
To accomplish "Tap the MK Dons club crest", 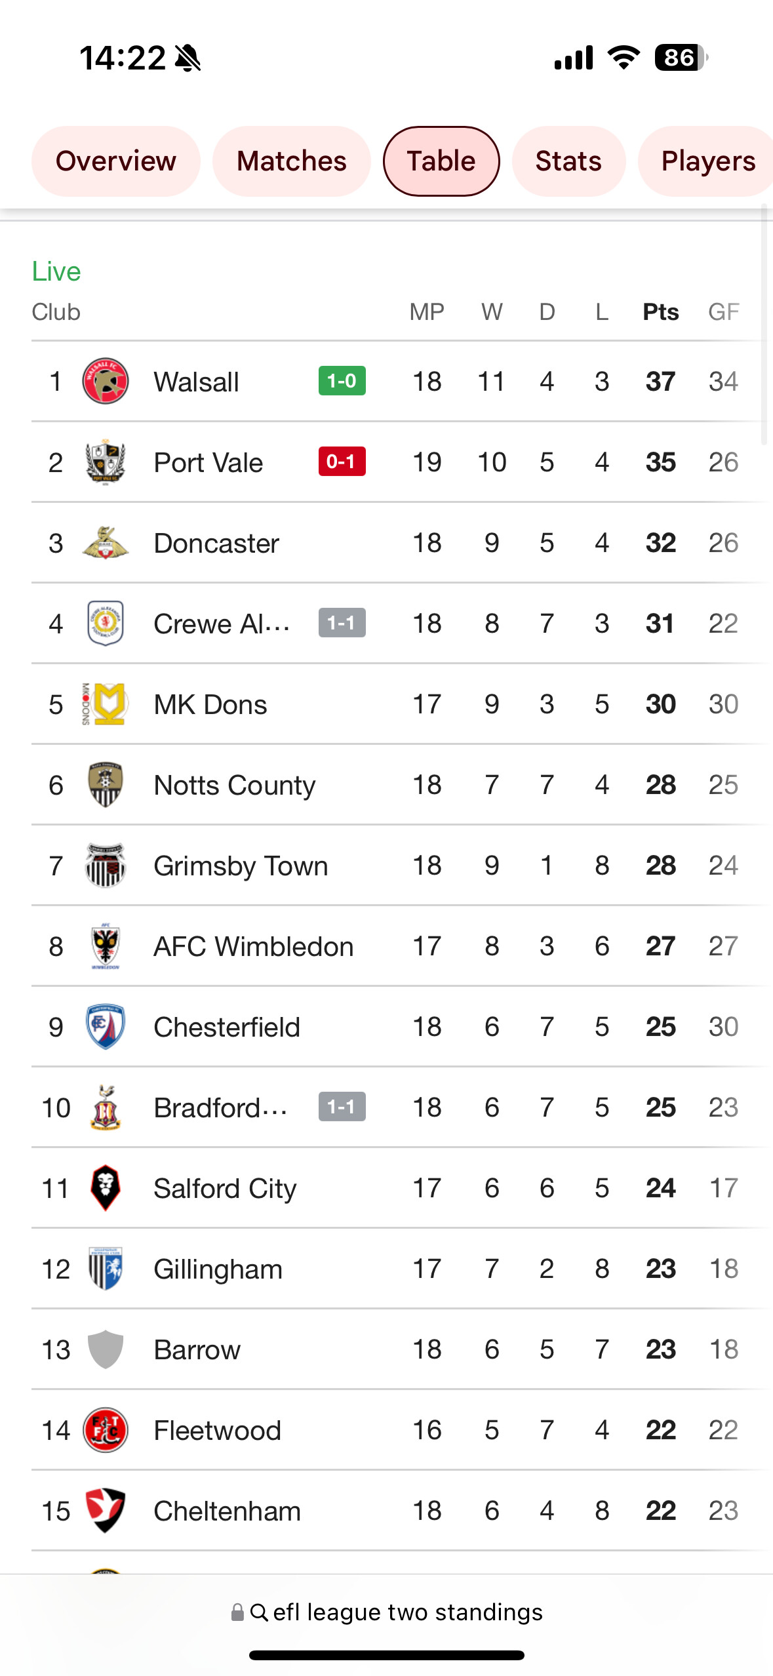I will (105, 704).
